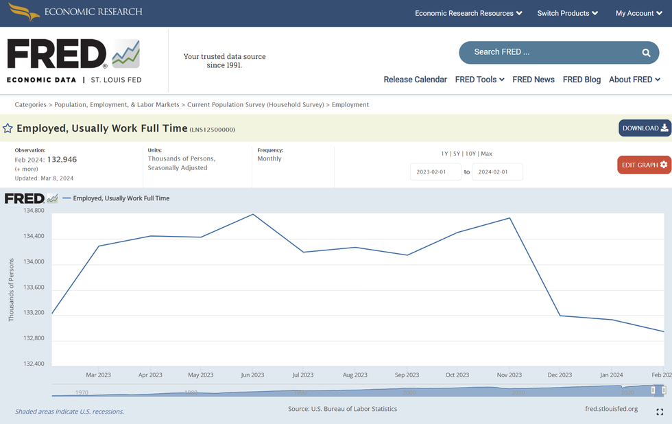
Task: Open Current Population Survey breadcrumb link
Action: 256,105
